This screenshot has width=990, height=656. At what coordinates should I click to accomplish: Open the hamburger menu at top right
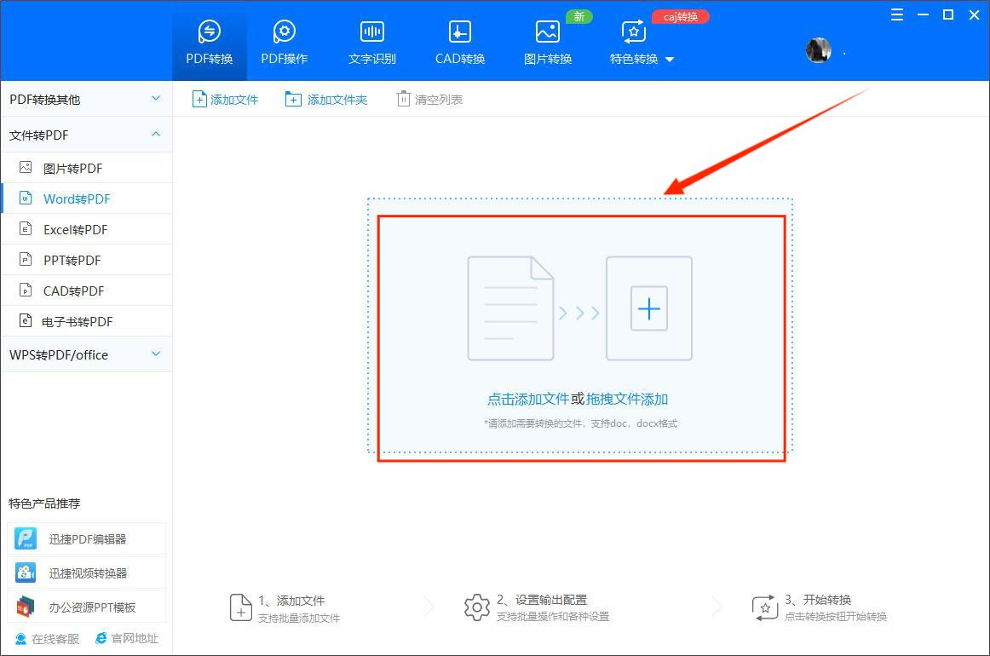point(896,14)
